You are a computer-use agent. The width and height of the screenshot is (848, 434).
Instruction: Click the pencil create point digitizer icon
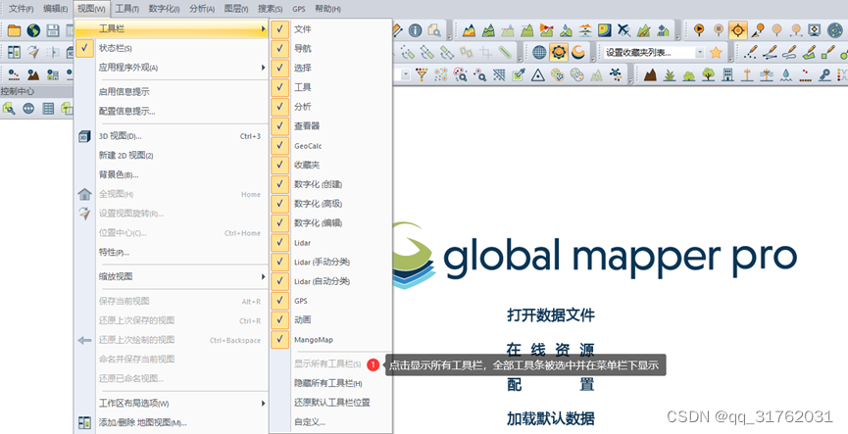(750, 52)
